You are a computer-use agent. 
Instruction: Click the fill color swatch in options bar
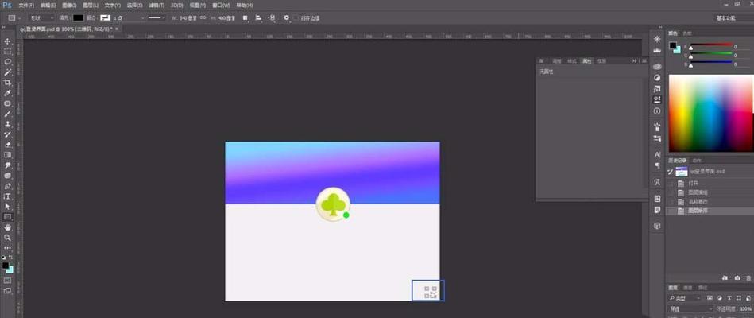pyautogui.click(x=78, y=17)
